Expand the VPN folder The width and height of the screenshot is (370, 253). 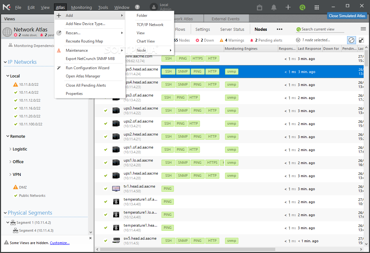click(10, 175)
